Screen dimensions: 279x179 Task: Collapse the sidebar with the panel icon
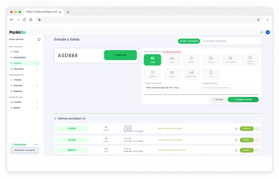[x=39, y=39]
